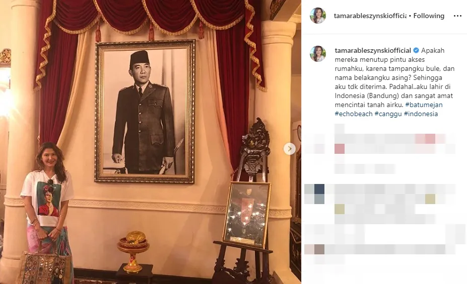Screen dimensions: 467x284
Task: Open the #canggu hashtag
Action: pos(388,114)
